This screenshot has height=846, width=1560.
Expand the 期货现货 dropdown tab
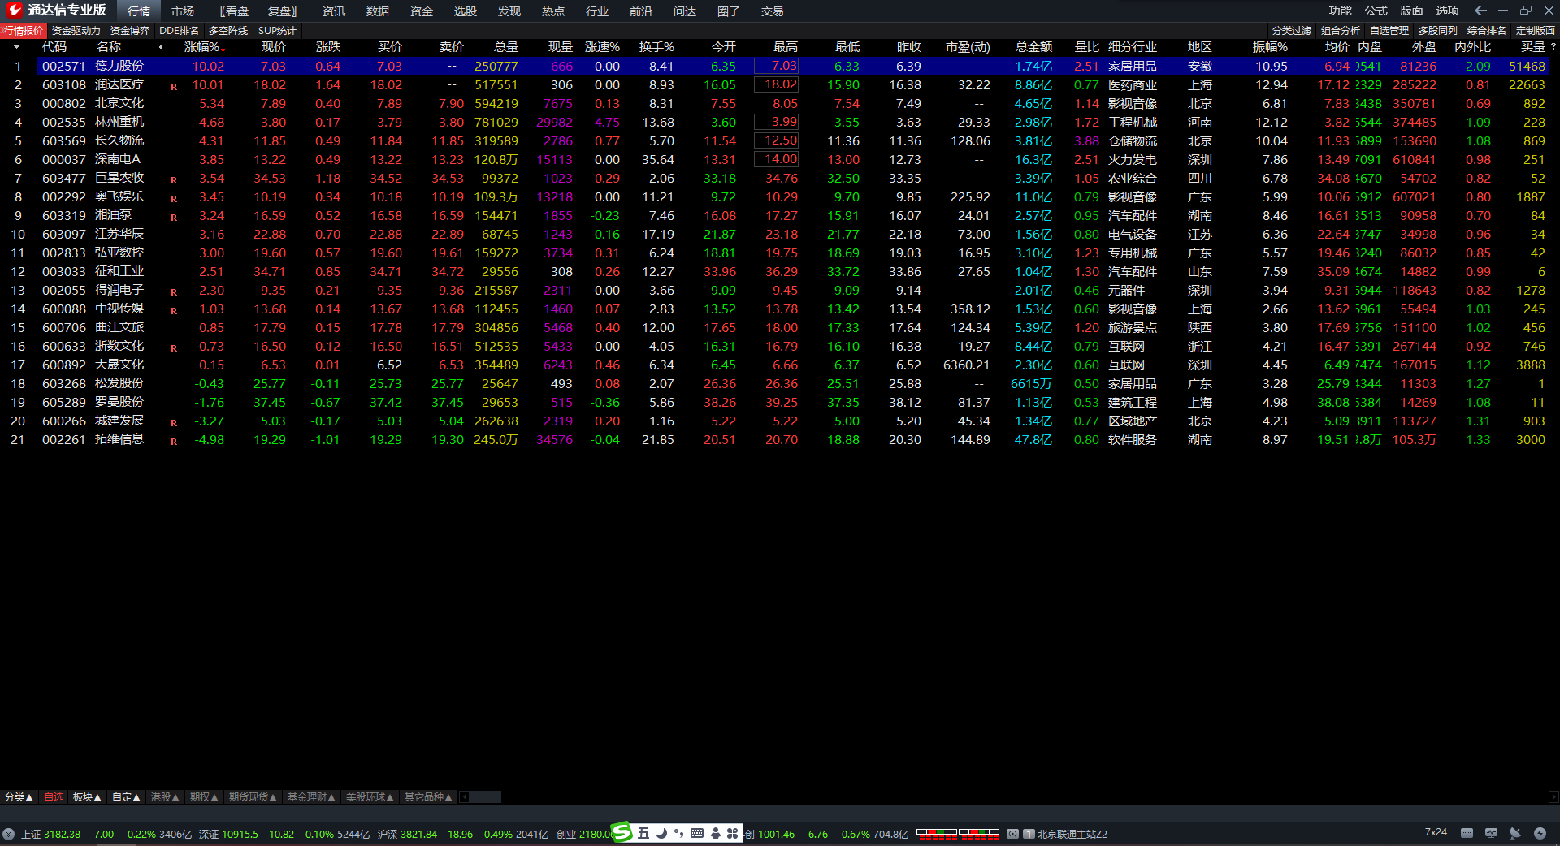253,797
